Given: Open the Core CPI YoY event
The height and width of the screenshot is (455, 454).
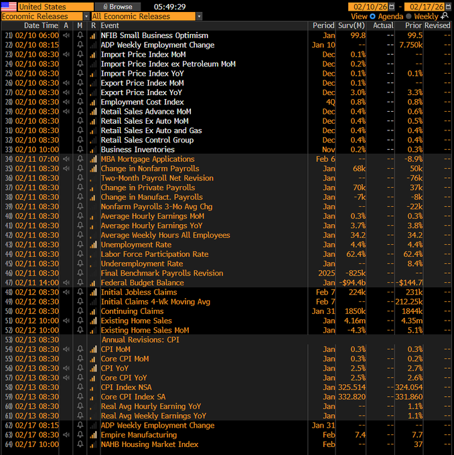Looking at the screenshot, I should tap(124, 378).
